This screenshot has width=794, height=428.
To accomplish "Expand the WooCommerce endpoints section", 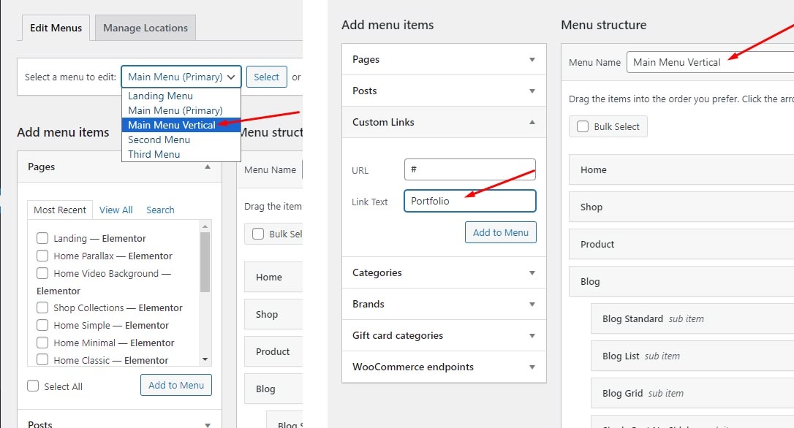I will click(532, 367).
